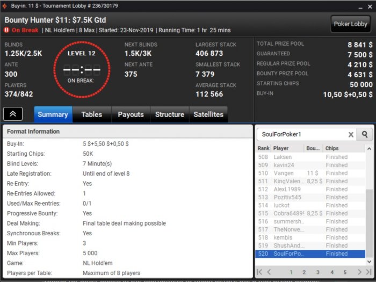376x282 pixels.
Task: Open the Satellites tab
Action: pyautogui.click(x=208, y=114)
